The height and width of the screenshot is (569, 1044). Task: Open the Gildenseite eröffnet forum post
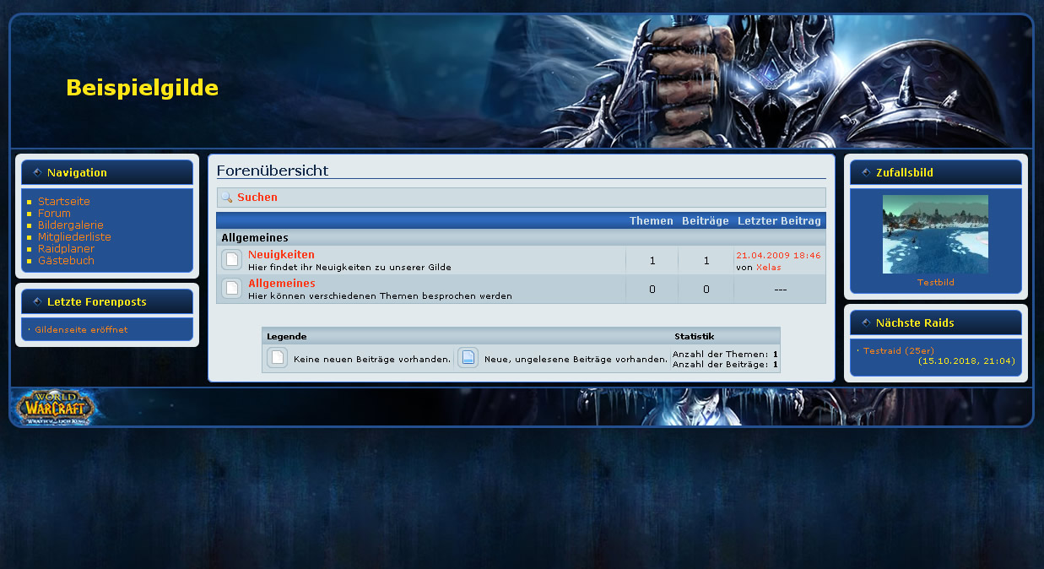[x=81, y=329]
